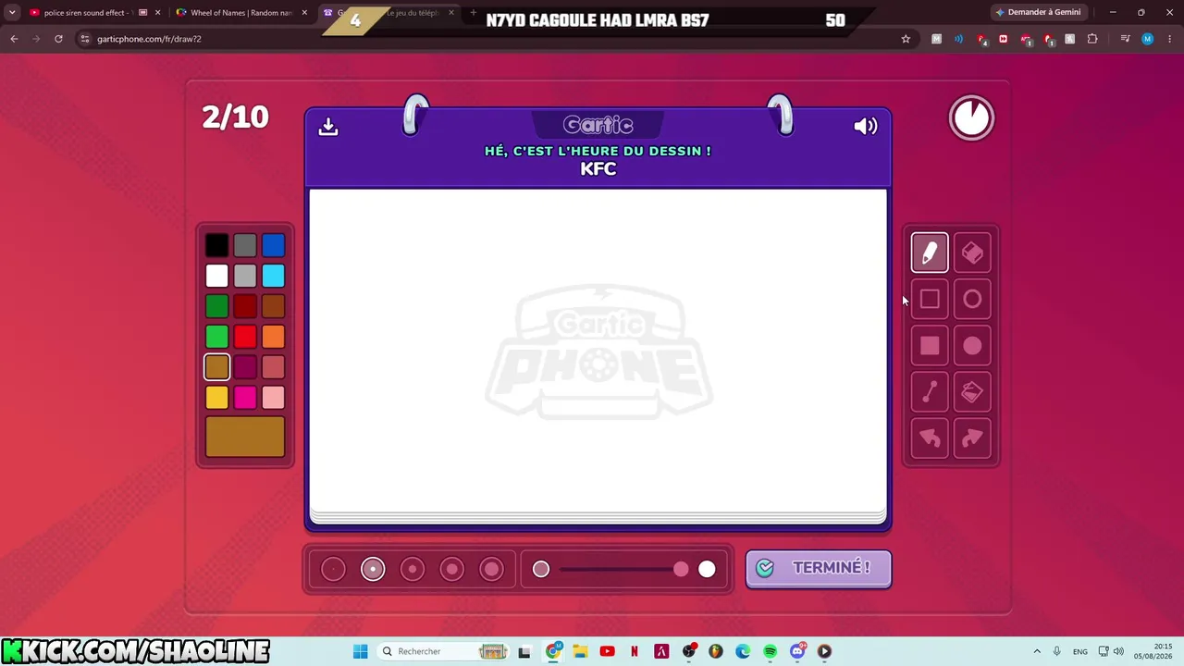Redo the undone drawing stroke

(x=972, y=439)
